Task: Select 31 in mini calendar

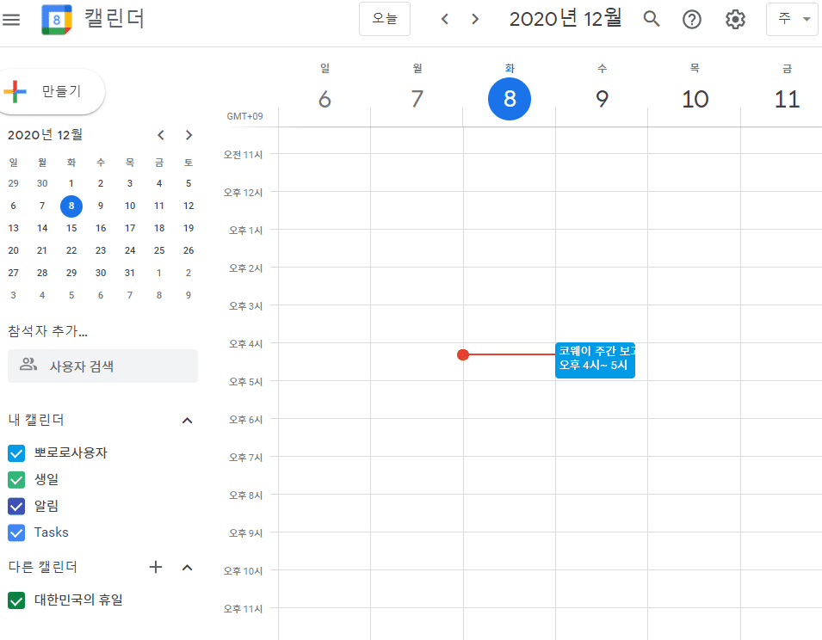Action: click(130, 273)
